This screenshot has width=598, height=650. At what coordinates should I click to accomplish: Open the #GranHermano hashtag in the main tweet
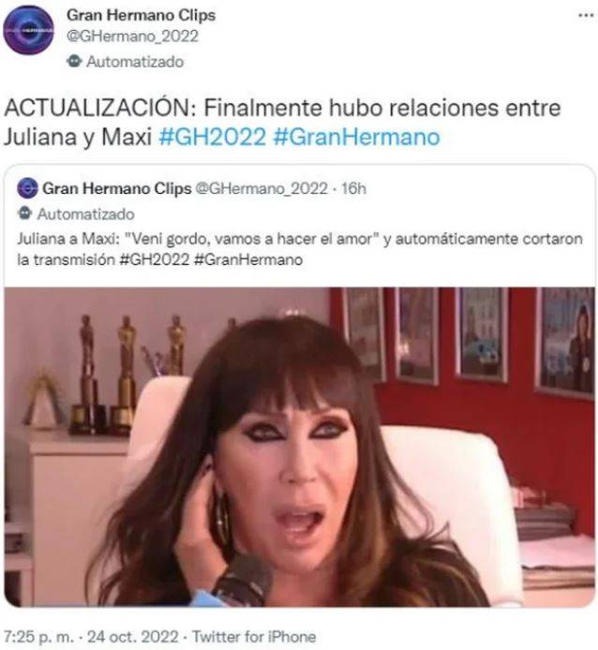(x=356, y=137)
